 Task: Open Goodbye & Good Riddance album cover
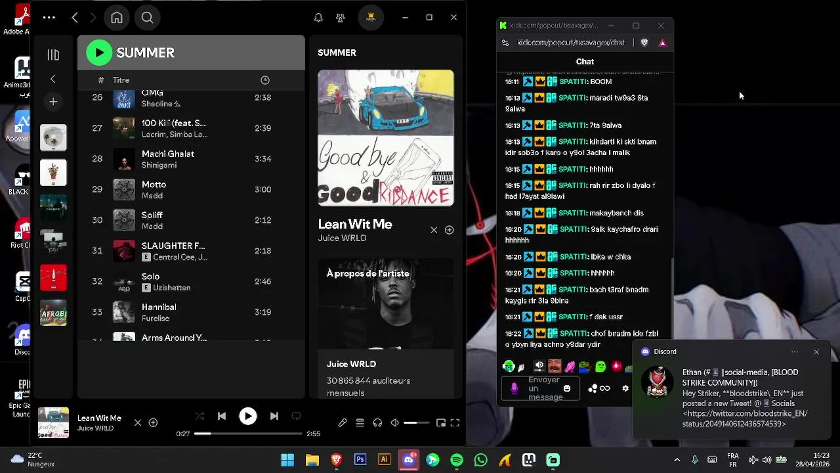[386, 138]
